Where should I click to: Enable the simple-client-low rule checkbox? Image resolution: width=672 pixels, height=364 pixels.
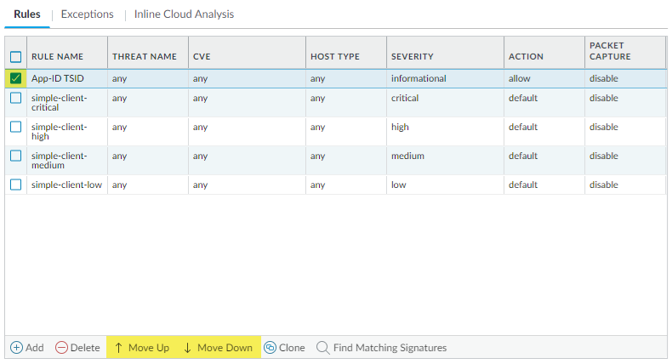16,185
